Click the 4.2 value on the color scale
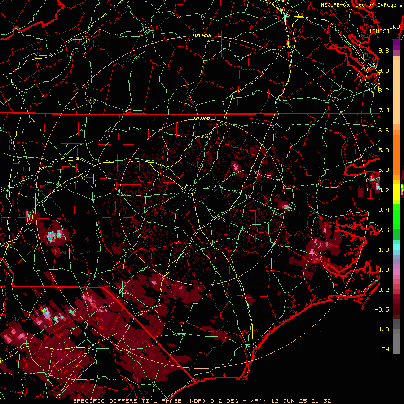Screen dimensions: 404x404 [x=384, y=190]
